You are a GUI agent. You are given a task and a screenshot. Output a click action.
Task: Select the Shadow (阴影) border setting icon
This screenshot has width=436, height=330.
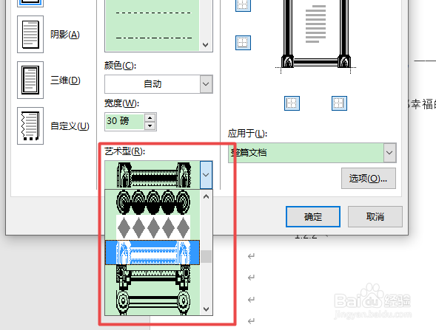tap(30, 35)
